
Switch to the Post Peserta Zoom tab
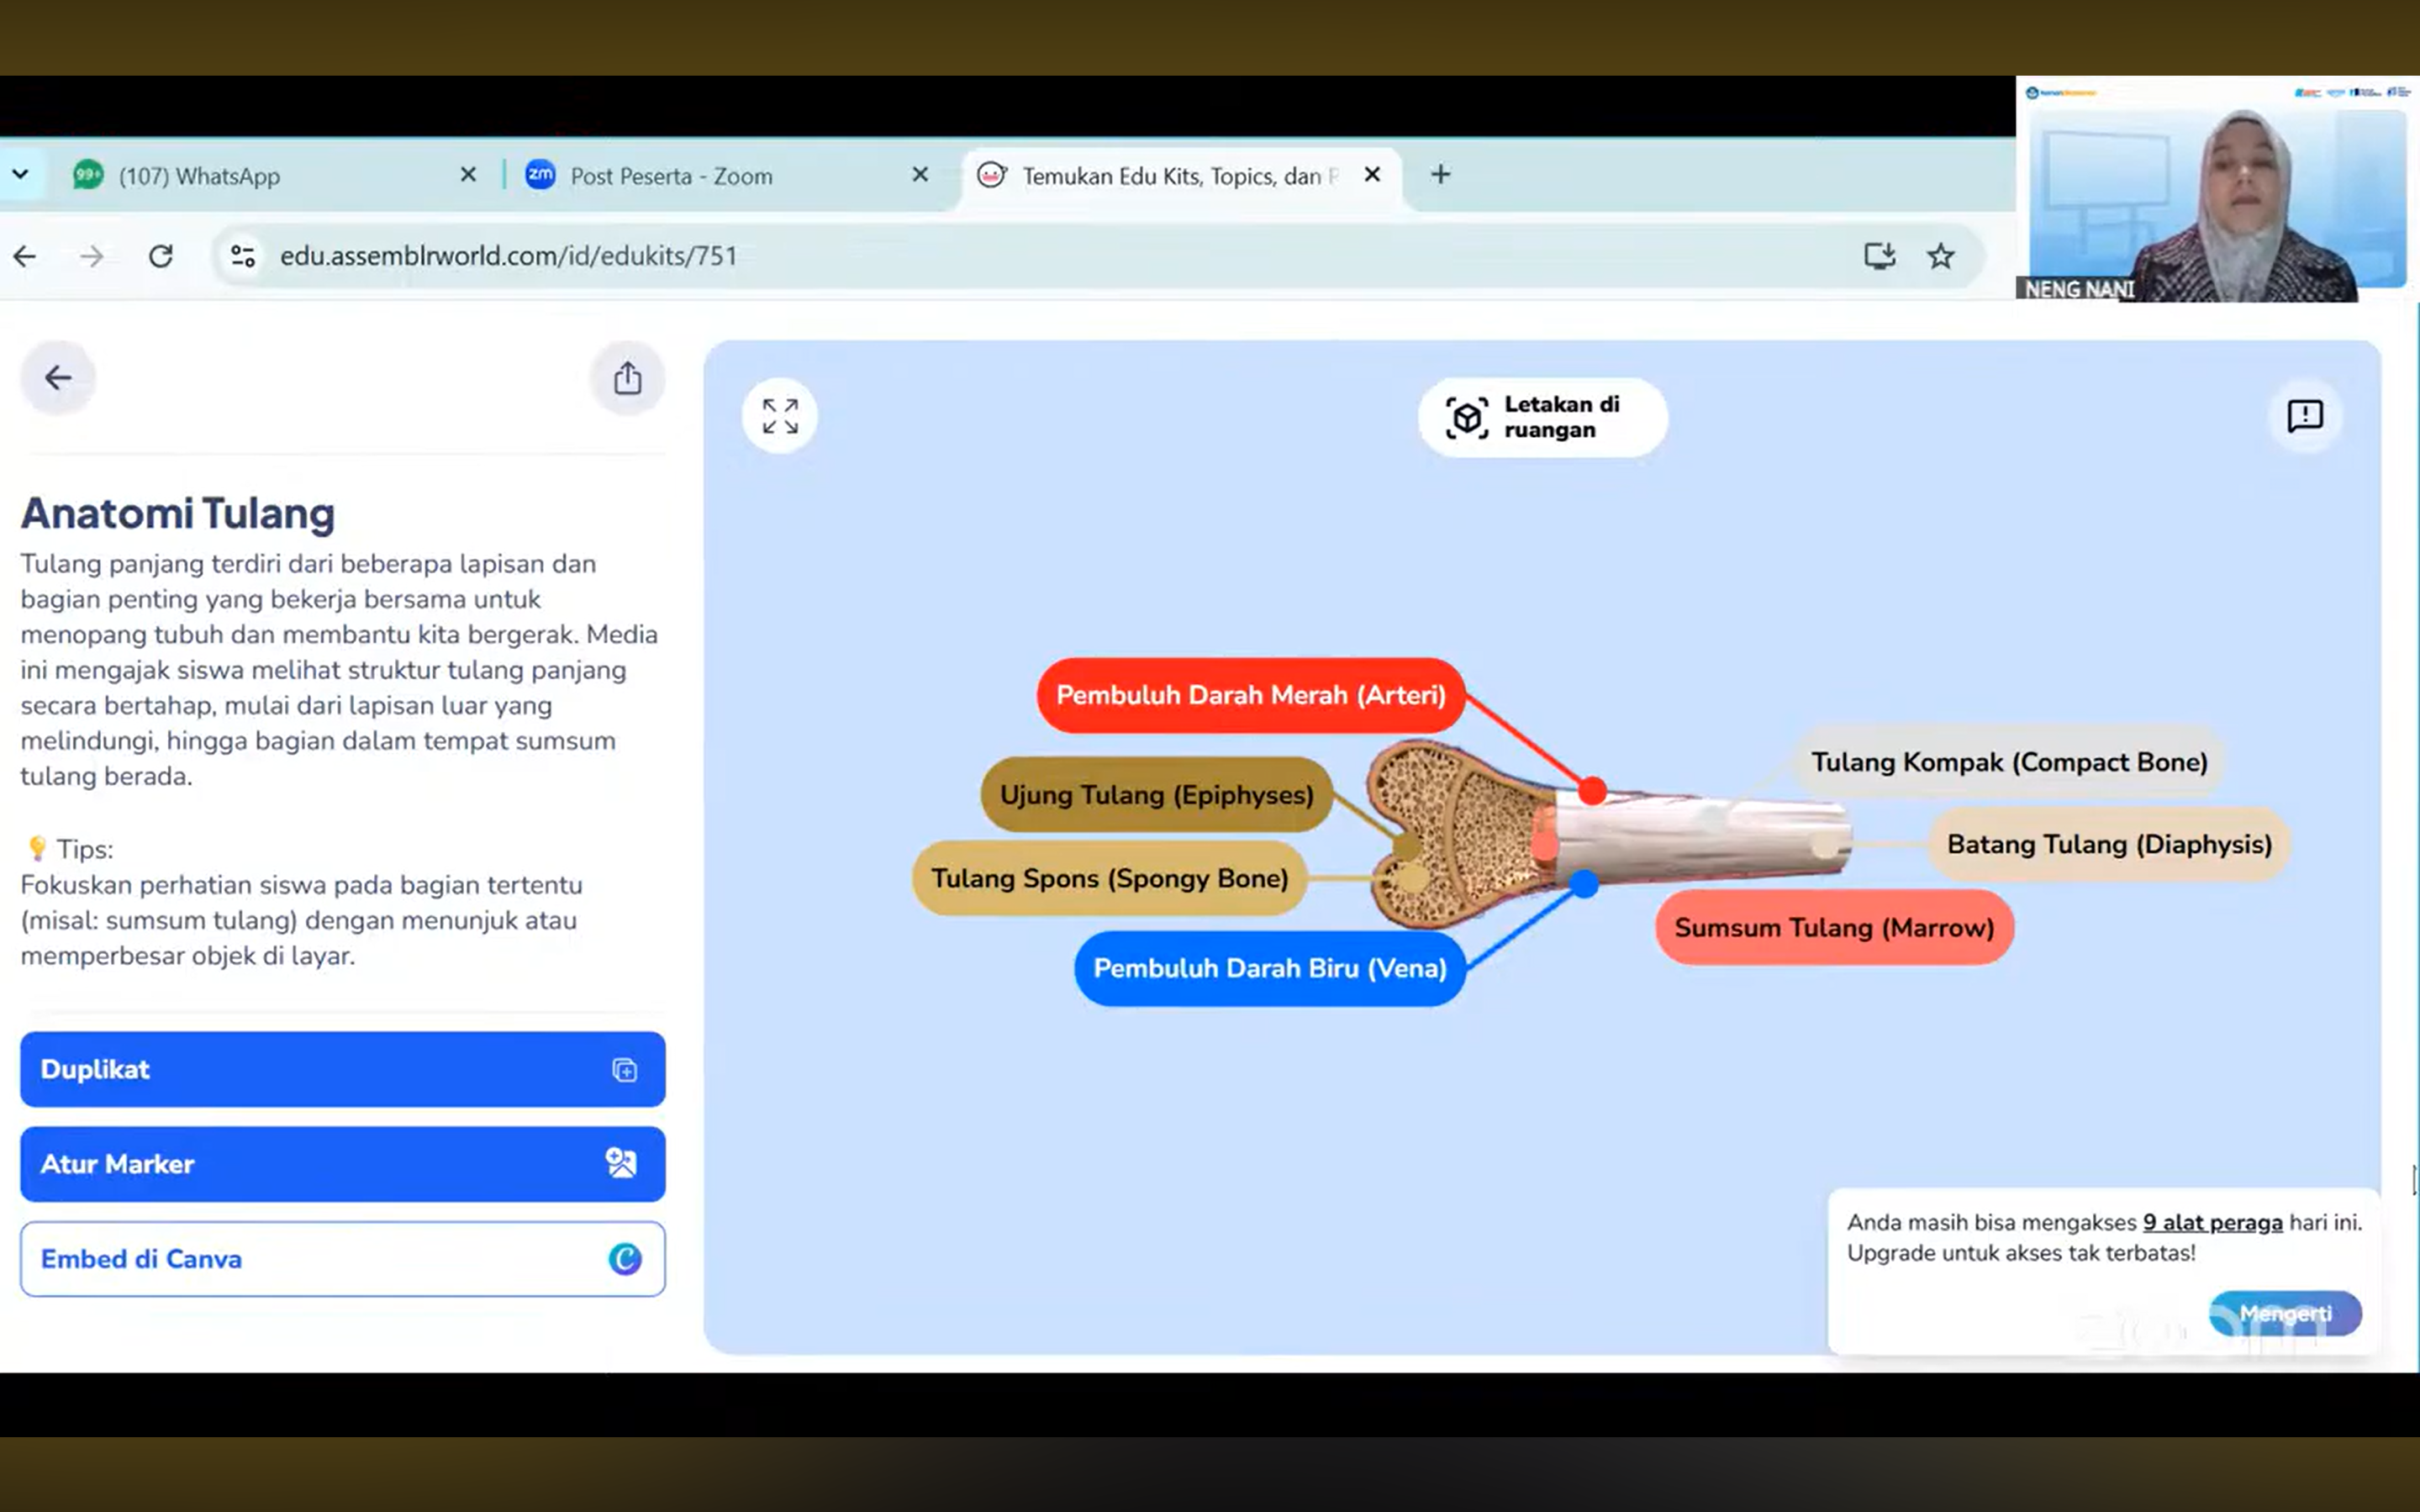click(671, 177)
